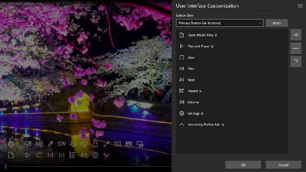Click the SW decoder icon

[62, 144]
